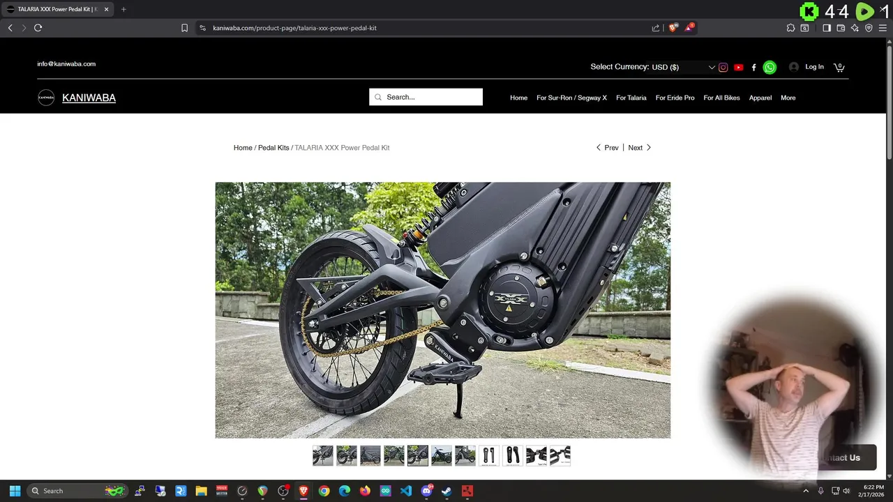Image resolution: width=893 pixels, height=502 pixels.
Task: Show hidden system tray icons
Action: tap(805, 491)
